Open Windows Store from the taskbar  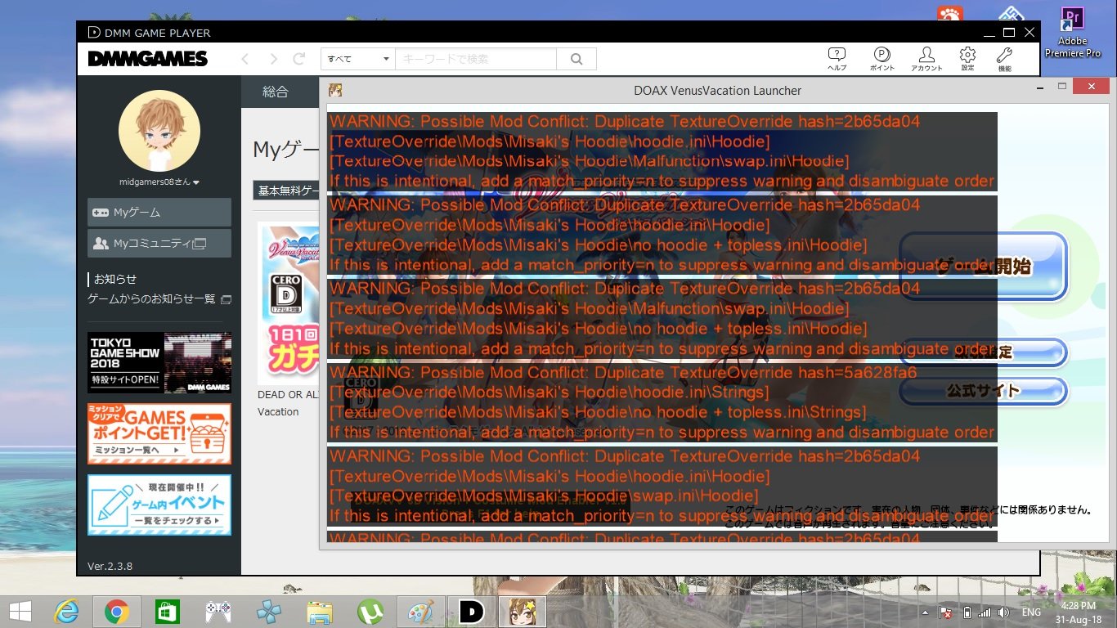click(x=168, y=612)
